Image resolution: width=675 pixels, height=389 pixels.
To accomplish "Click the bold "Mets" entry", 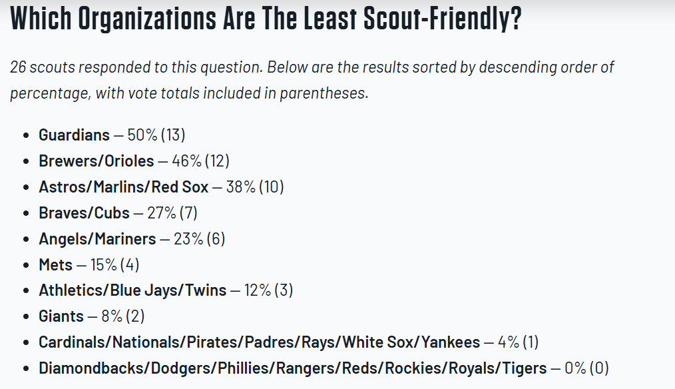I will pyautogui.click(x=55, y=265).
